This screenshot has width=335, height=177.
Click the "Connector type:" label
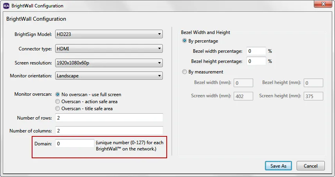pyautogui.click(x=35, y=49)
